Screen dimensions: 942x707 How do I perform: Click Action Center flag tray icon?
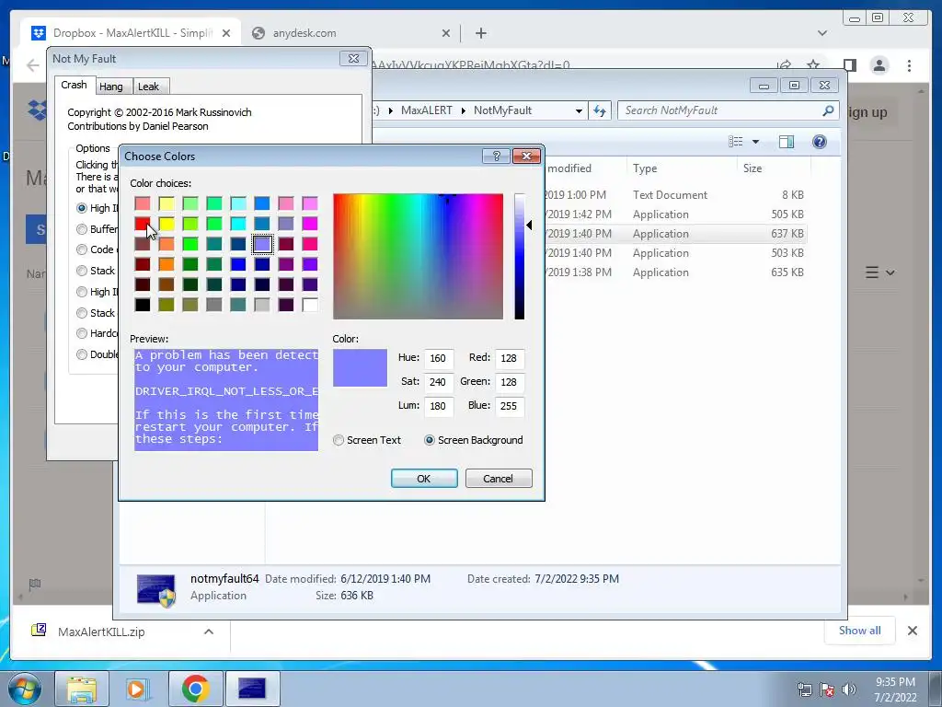click(827, 690)
